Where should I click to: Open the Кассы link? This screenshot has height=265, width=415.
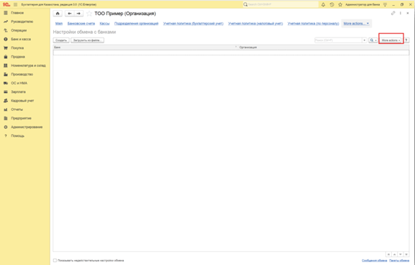point(104,24)
